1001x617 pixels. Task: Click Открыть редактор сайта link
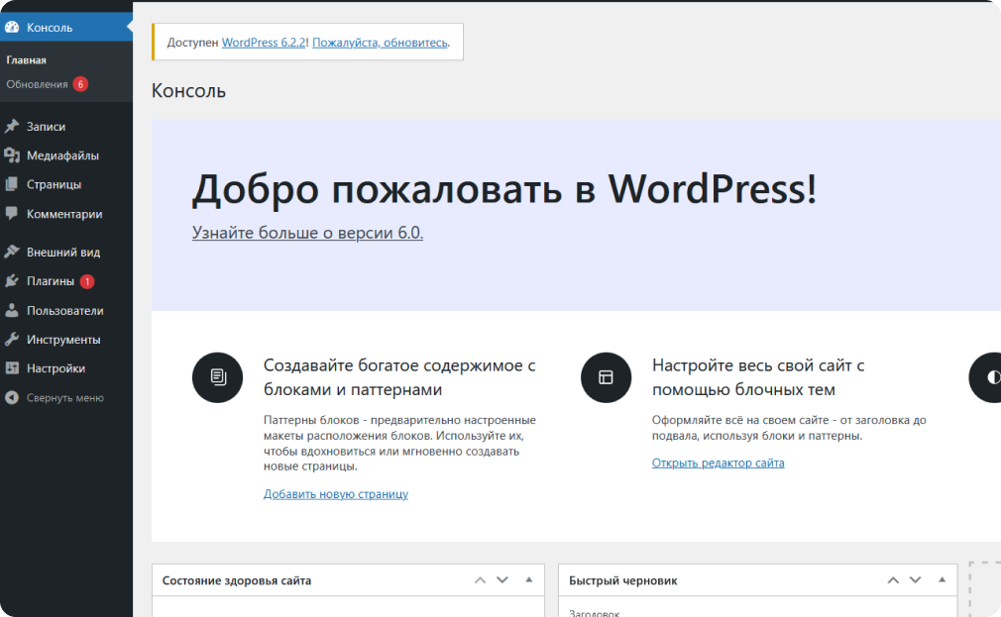point(718,463)
